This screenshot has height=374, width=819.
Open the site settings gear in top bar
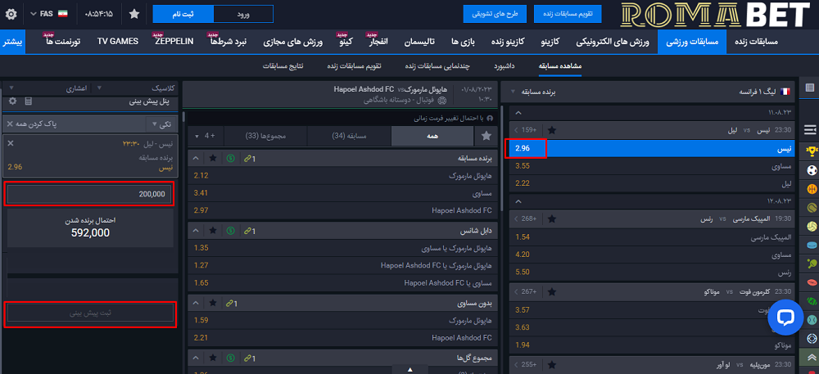coord(11,14)
